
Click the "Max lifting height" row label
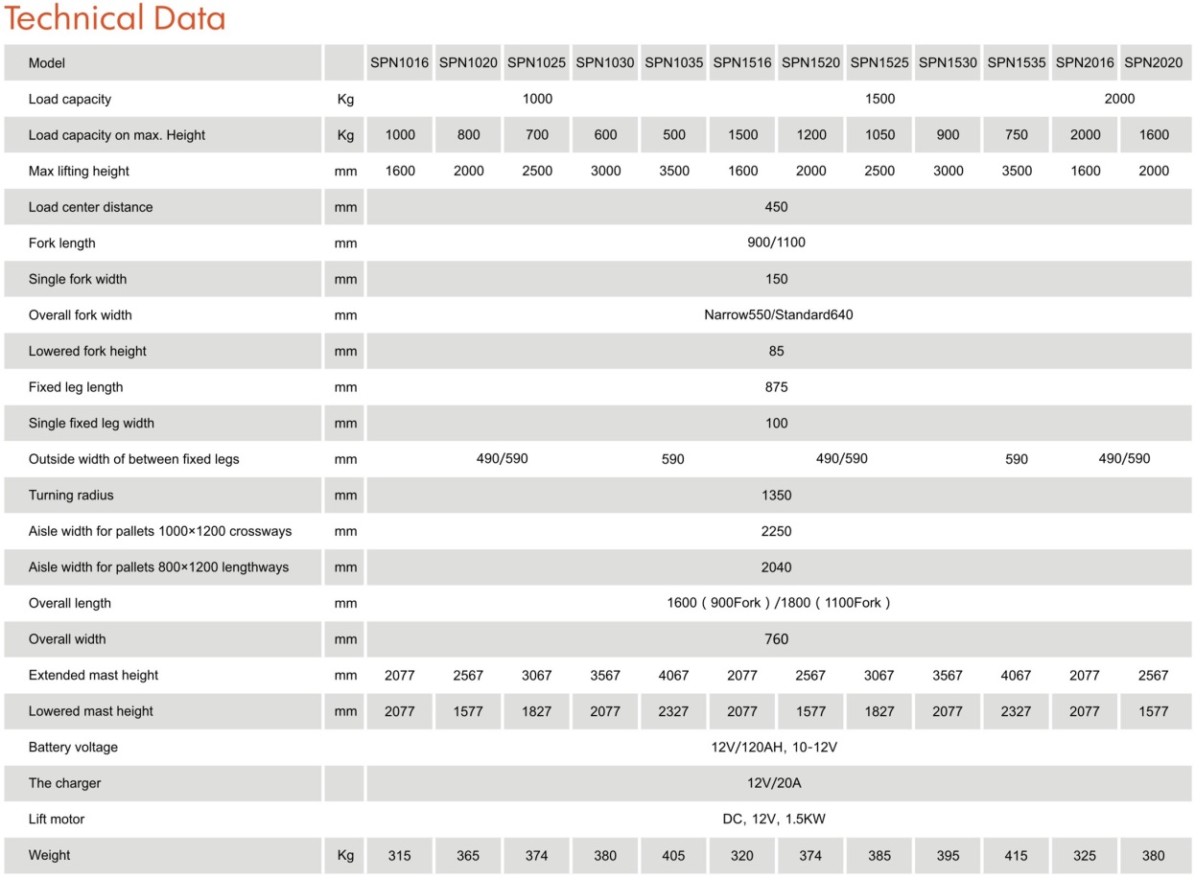79,172
